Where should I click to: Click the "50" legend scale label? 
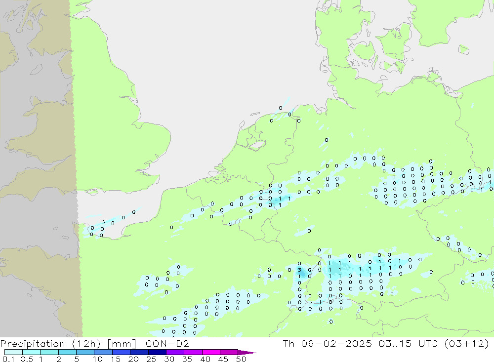(x=241, y=359)
